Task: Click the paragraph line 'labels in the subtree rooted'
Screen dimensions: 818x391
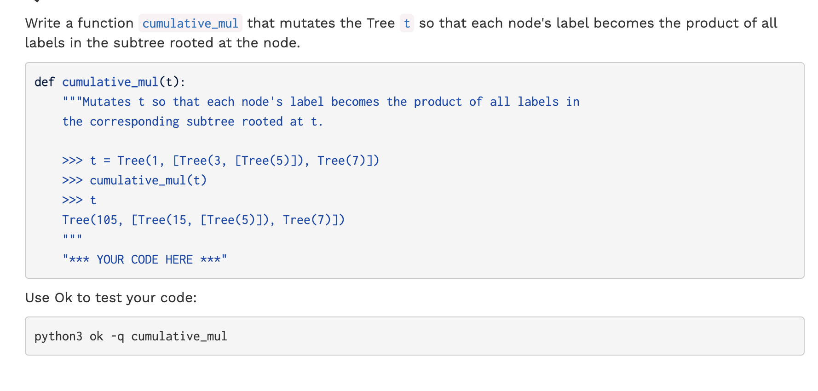Action: click(162, 43)
